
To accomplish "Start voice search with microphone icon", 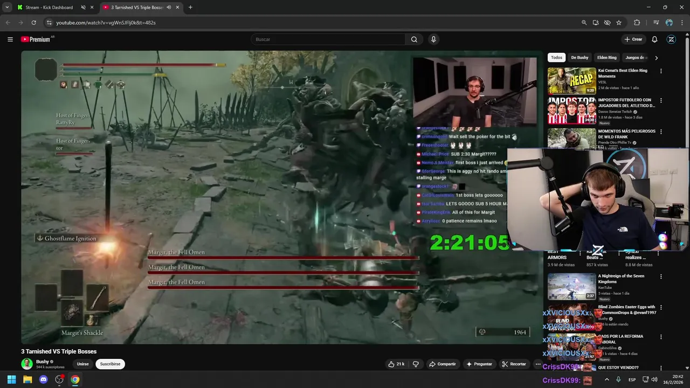I will [433, 39].
